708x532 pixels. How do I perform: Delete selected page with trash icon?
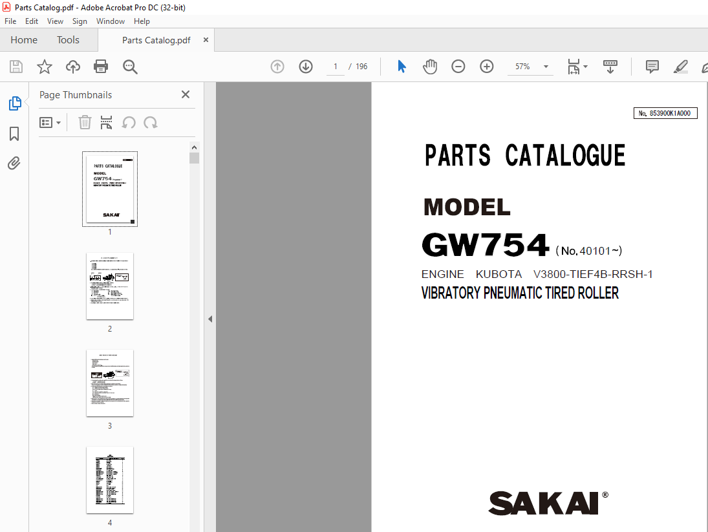pyautogui.click(x=85, y=122)
